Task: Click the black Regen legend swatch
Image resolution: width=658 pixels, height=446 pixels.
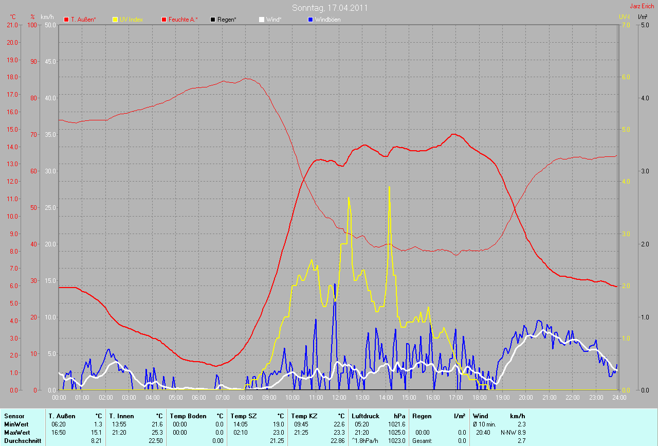Action: [x=213, y=20]
